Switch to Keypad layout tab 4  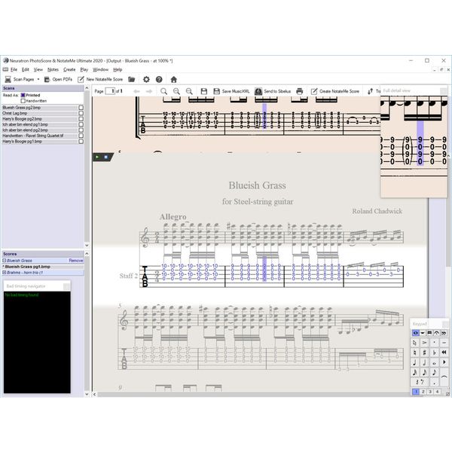click(437, 392)
